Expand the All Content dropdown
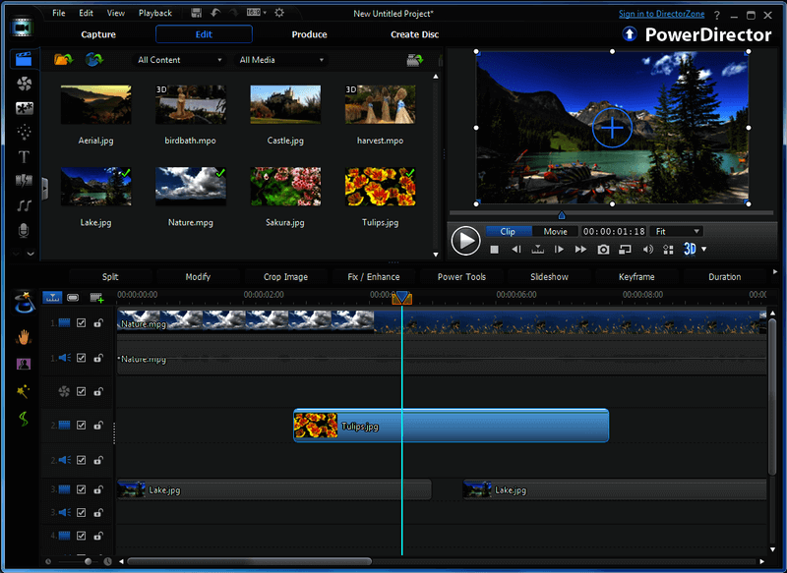The image size is (787, 573). [180, 60]
